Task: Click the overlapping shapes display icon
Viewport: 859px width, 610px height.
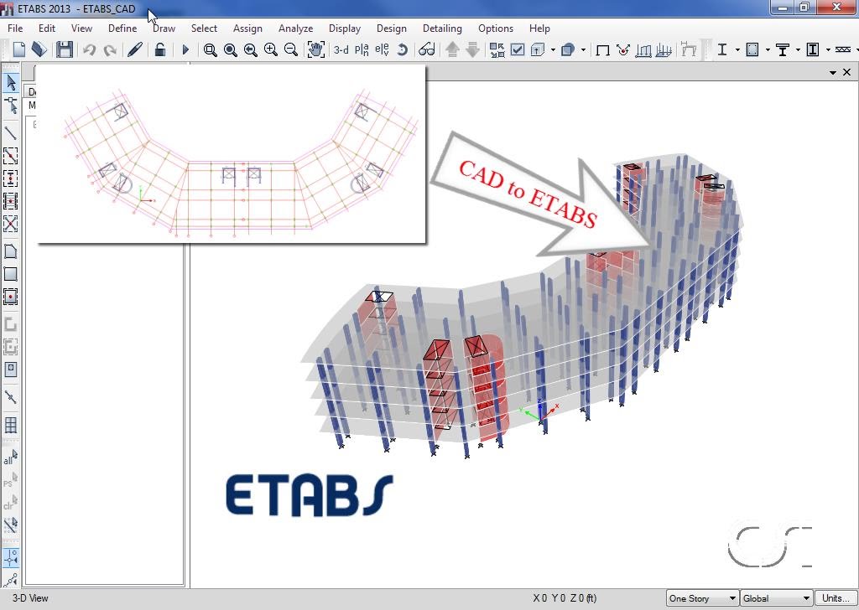Action: coord(568,49)
